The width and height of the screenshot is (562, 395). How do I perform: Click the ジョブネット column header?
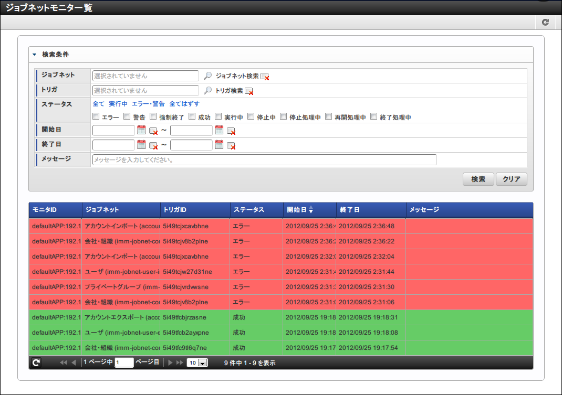[x=102, y=210]
